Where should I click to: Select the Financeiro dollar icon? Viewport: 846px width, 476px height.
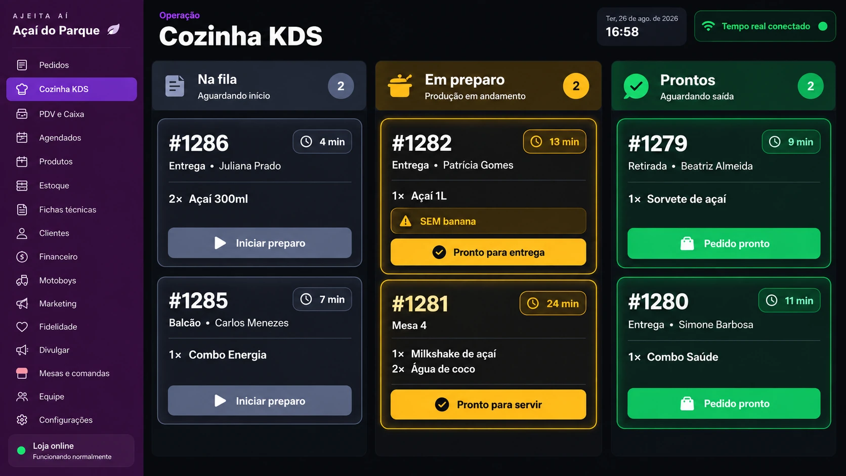pos(22,256)
